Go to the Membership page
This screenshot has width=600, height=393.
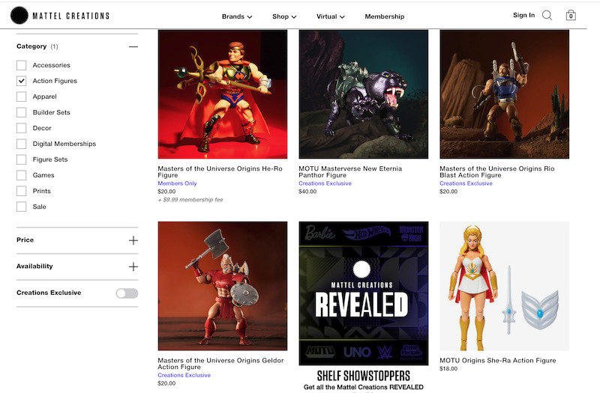click(x=385, y=16)
